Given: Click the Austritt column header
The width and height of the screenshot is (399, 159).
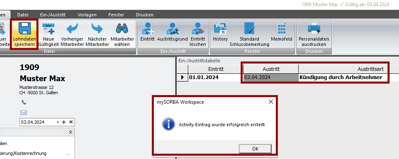Looking at the screenshot, I should tap(271, 69).
